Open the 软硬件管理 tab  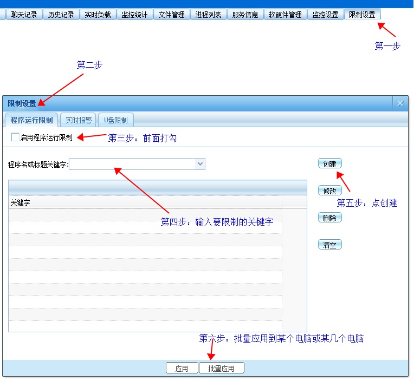[286, 15]
